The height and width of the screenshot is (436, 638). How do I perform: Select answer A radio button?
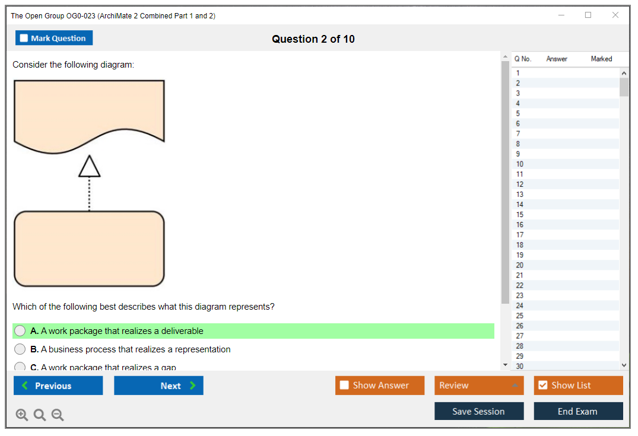click(20, 331)
